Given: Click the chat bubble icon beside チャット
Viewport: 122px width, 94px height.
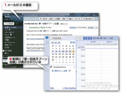Looking at the screenshot, I should (11, 35).
